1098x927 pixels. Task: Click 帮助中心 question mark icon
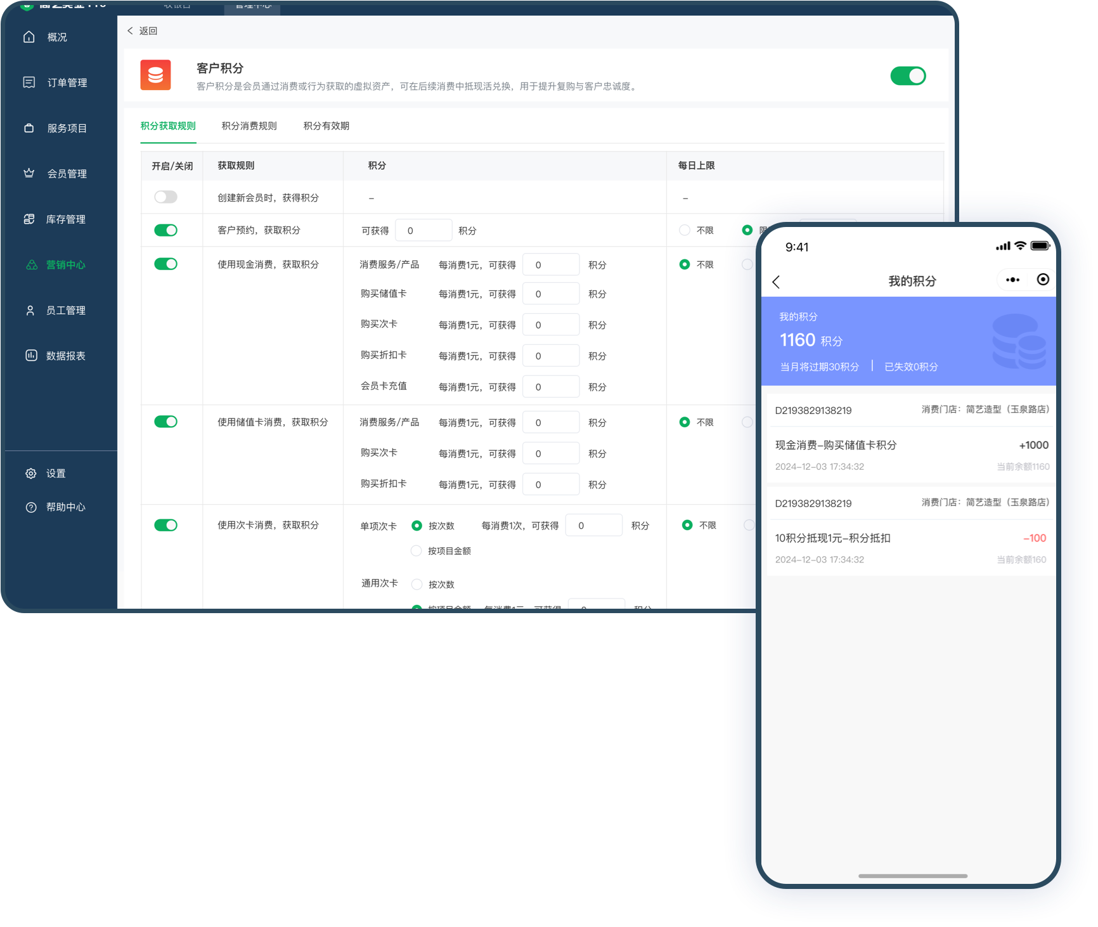(x=30, y=507)
